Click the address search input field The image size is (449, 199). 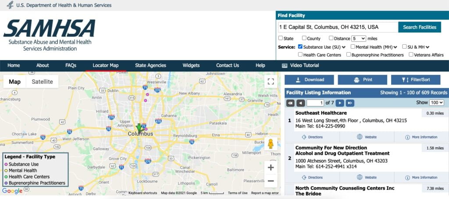point(338,27)
